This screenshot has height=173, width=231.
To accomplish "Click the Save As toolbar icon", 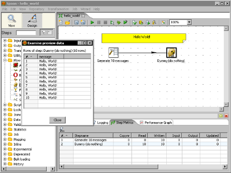I will (x=83, y=23).
